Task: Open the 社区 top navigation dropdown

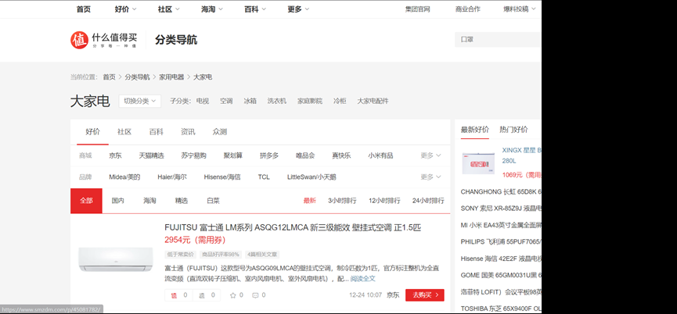Action: tap(168, 9)
